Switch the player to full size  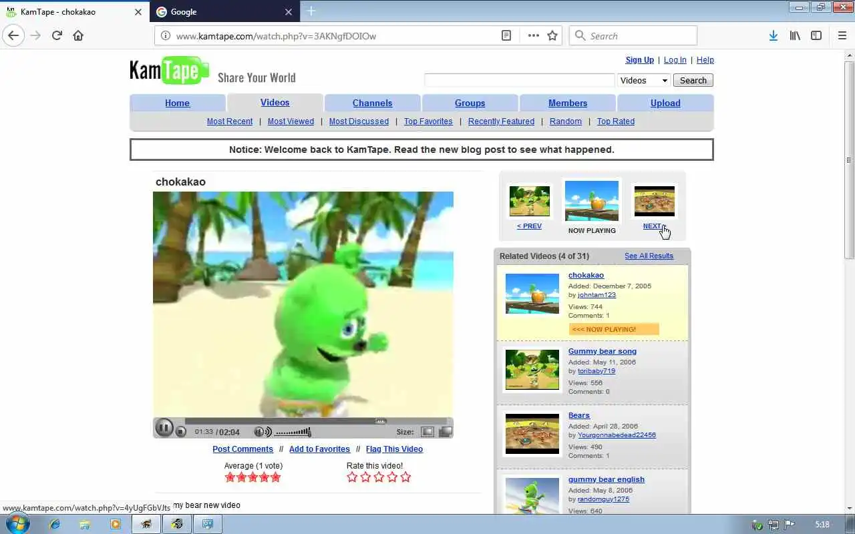[x=445, y=432]
